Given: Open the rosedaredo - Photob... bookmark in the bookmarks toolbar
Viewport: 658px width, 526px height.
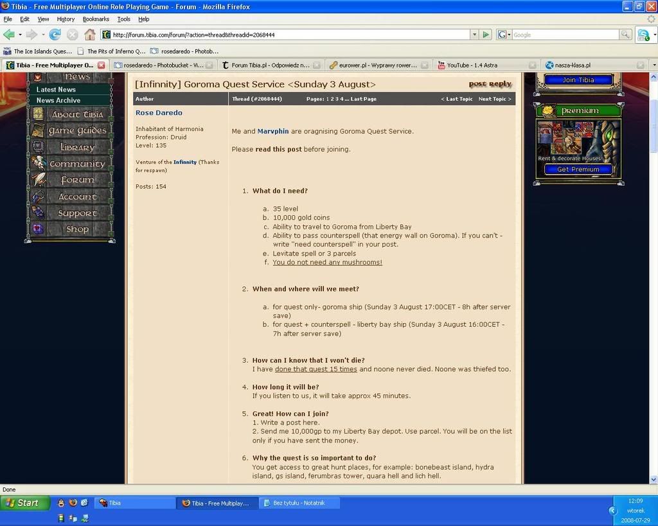Looking at the screenshot, I should (x=184, y=51).
